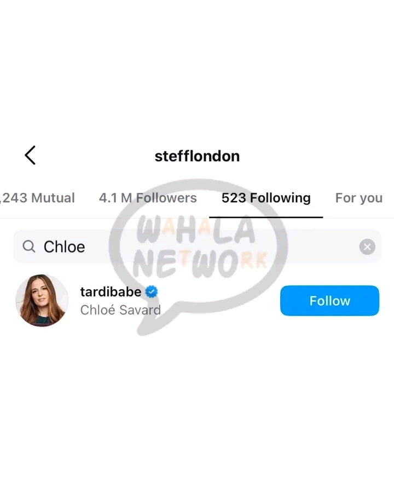Click the Chloé Savard display name
This screenshot has width=394, height=493.
pyautogui.click(x=120, y=310)
